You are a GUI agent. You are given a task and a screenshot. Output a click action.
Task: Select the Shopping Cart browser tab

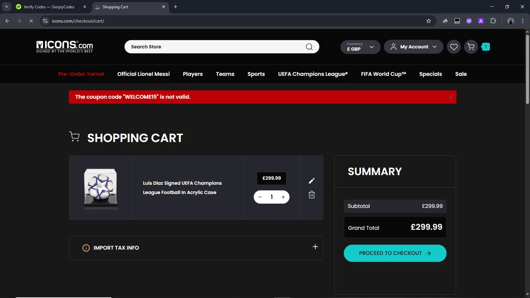pos(131,7)
